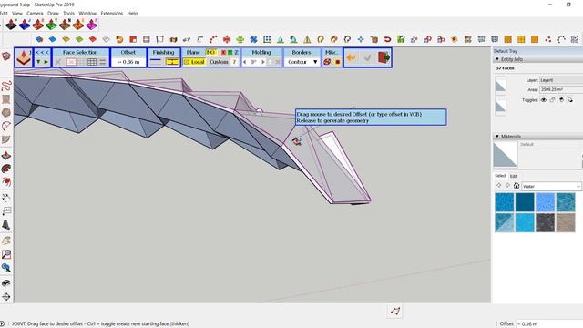Select the green Y-axis Push Pull icon
The image size is (583, 328).
point(52,25)
